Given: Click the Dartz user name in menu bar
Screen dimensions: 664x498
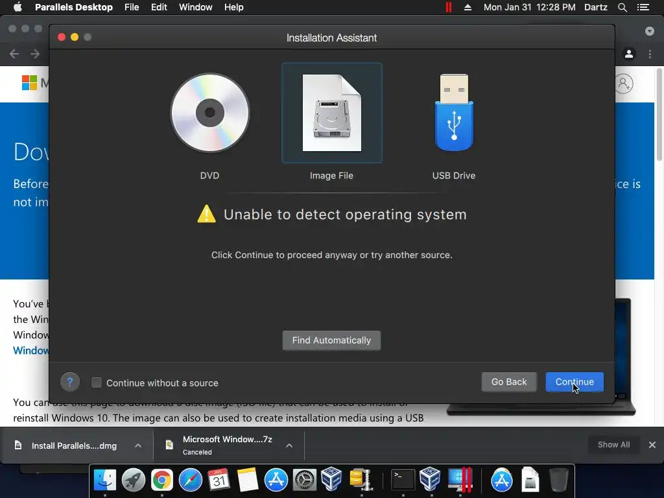Looking at the screenshot, I should coord(595,7).
